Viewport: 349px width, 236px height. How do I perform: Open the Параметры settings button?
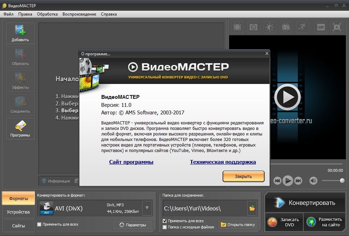pyautogui.click(x=133, y=225)
